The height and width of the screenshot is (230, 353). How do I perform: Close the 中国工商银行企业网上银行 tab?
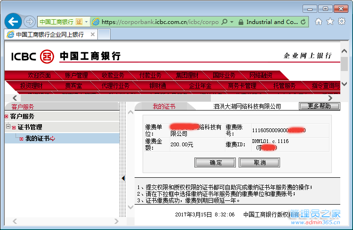(x=93, y=34)
